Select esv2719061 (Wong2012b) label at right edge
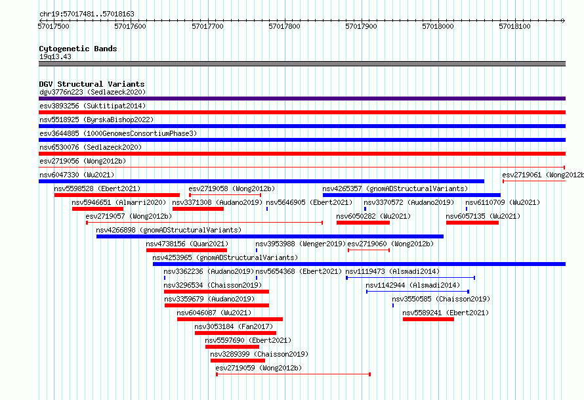This screenshot has width=584, height=400. pos(543,175)
